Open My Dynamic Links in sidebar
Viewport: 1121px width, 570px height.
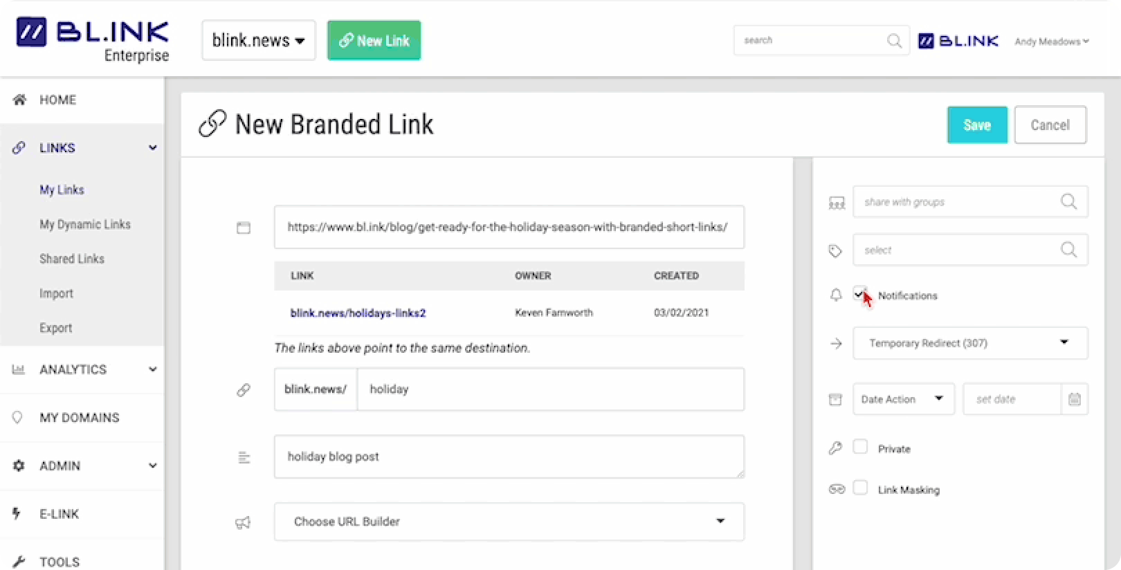85,224
